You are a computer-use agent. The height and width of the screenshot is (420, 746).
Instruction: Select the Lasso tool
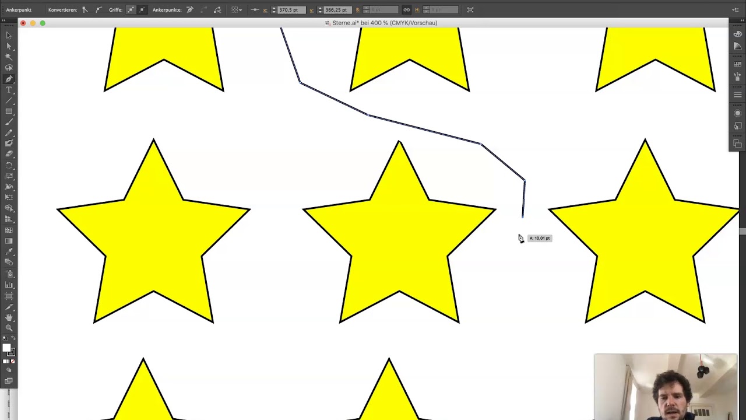pos(9,68)
